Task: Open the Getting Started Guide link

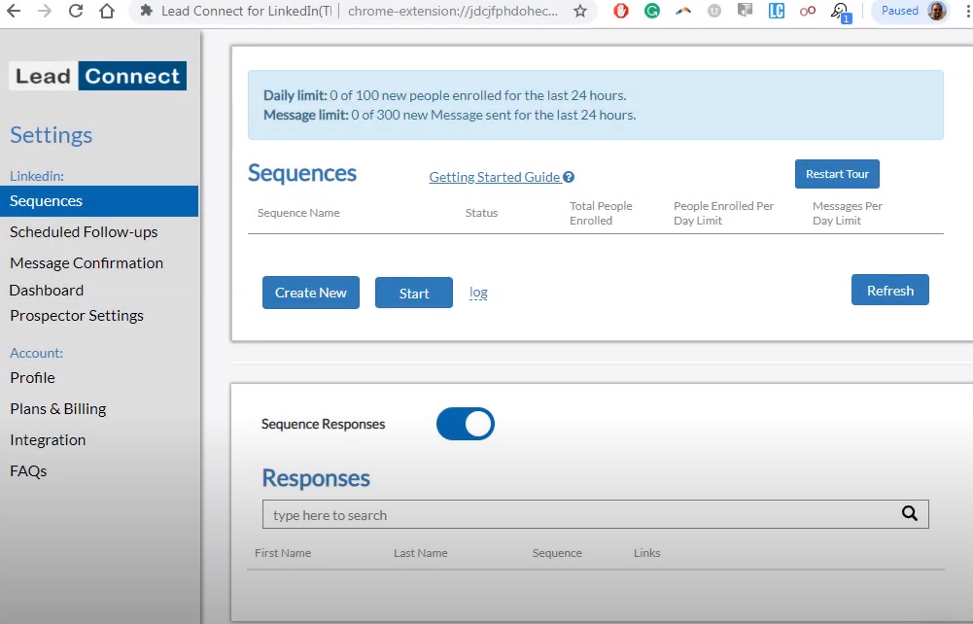Action: point(495,177)
